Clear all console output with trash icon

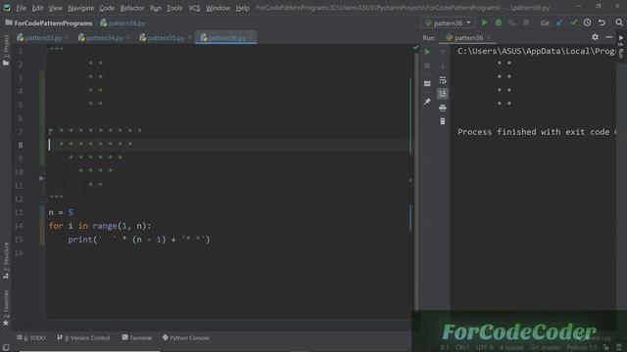tap(442, 121)
